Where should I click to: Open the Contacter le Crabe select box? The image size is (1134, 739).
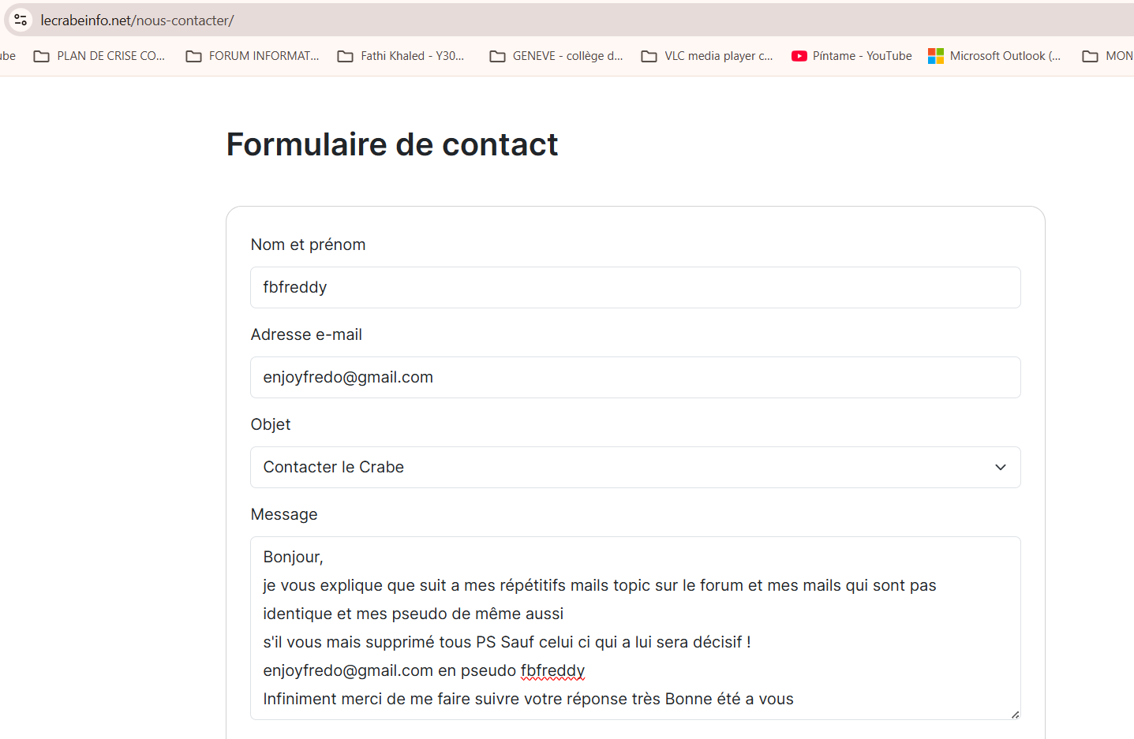point(635,467)
